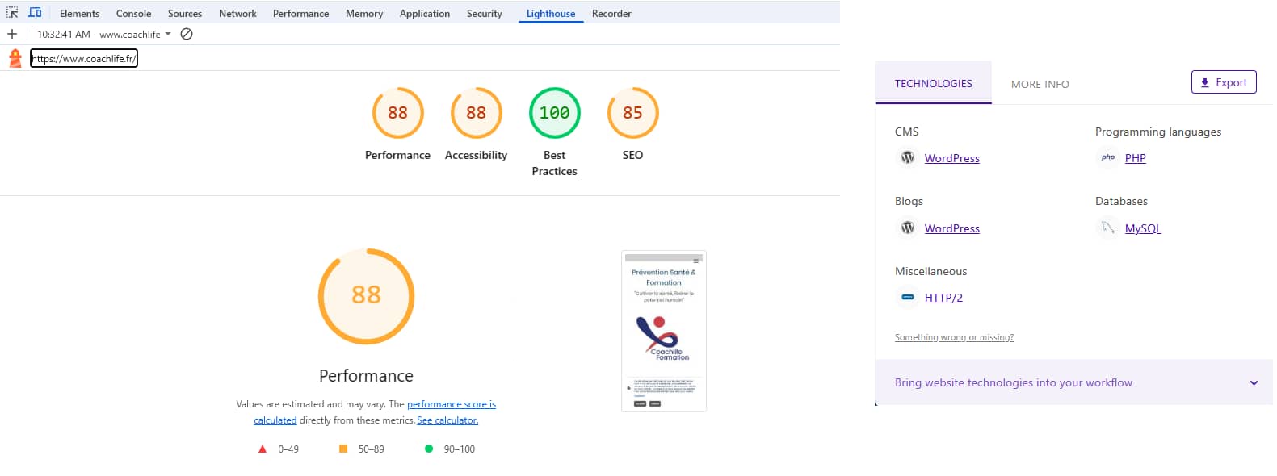
Task: Click the Performance 88 score gauge at top
Action: 397,113
